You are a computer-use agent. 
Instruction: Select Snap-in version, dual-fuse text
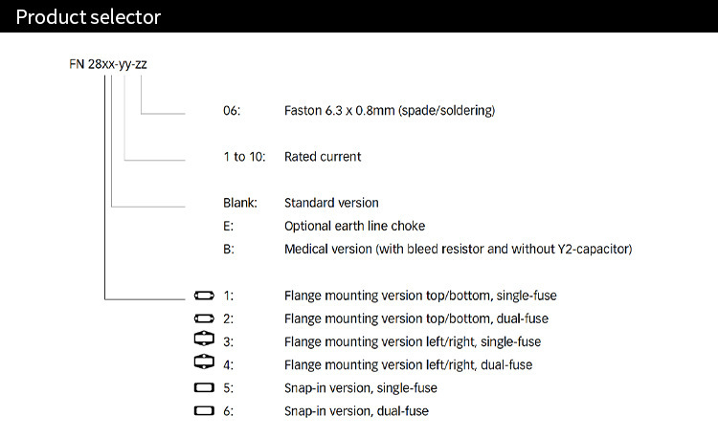[x=356, y=411]
